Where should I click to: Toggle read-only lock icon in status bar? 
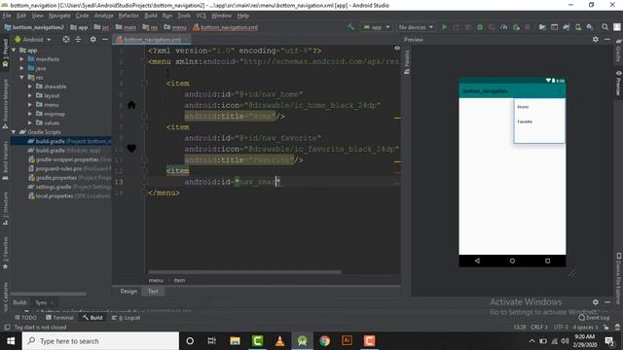click(605, 327)
